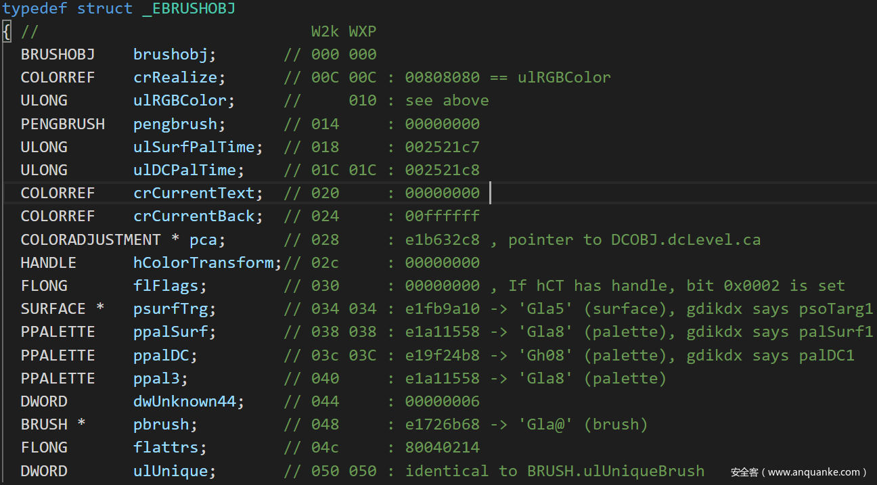Click the typedef keyword

pyautogui.click(x=34, y=9)
